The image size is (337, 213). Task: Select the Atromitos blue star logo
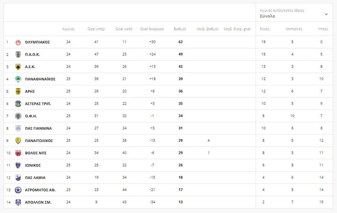tap(18, 190)
